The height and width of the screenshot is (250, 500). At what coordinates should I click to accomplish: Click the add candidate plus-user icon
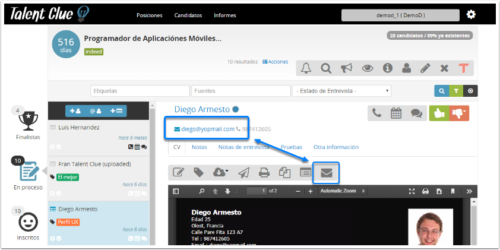pyautogui.click(x=75, y=111)
